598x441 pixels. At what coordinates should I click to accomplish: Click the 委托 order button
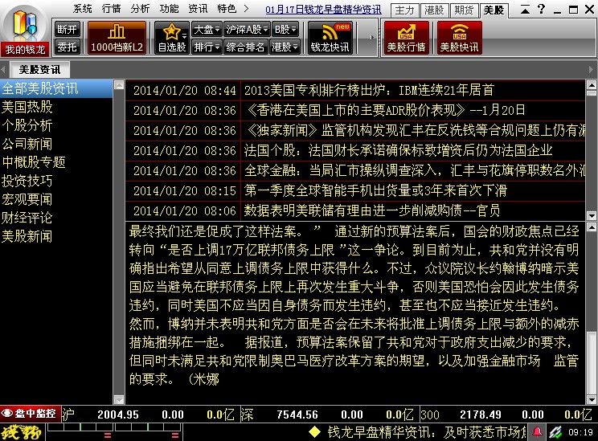pyautogui.click(x=68, y=47)
